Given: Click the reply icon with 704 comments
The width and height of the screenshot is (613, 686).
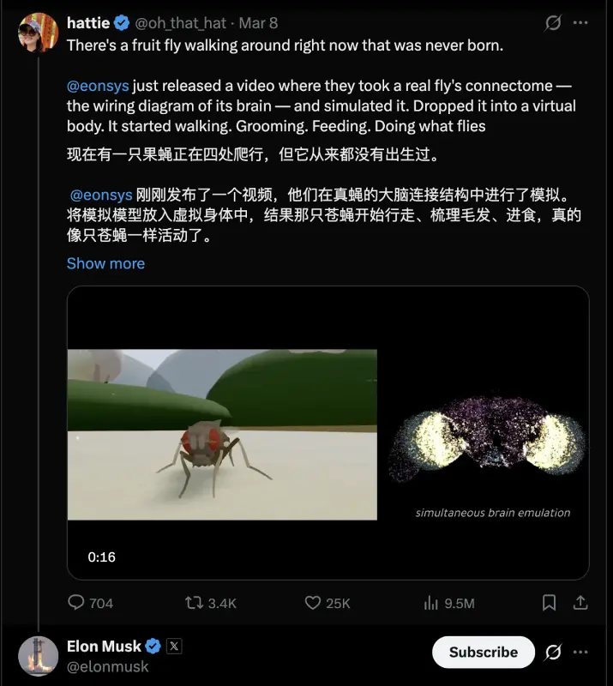Looking at the screenshot, I should click(x=76, y=603).
